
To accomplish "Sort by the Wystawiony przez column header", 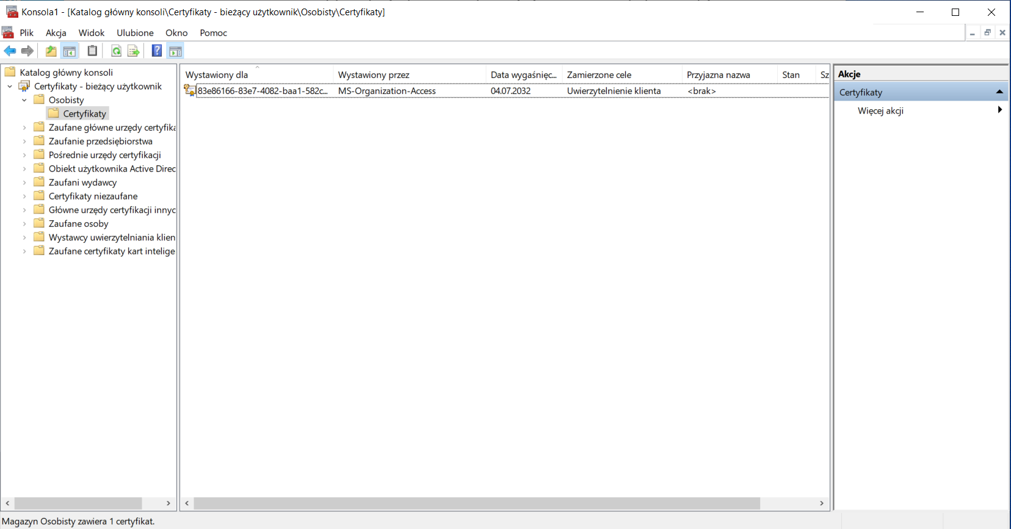I will 410,74.
